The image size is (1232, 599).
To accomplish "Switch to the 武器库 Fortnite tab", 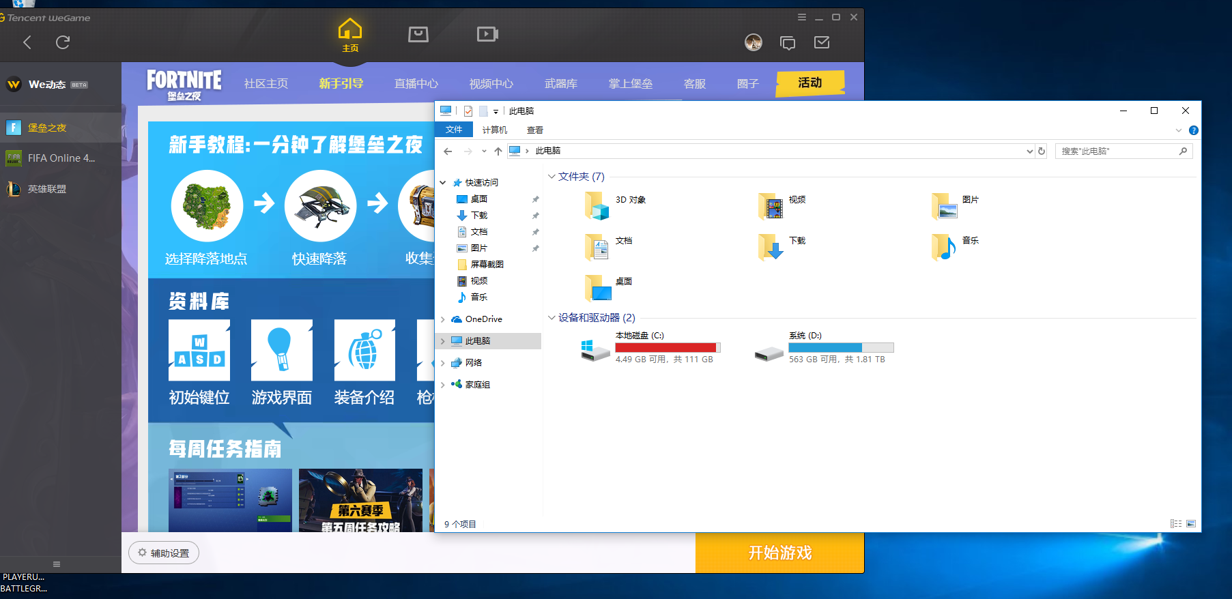I will click(560, 84).
